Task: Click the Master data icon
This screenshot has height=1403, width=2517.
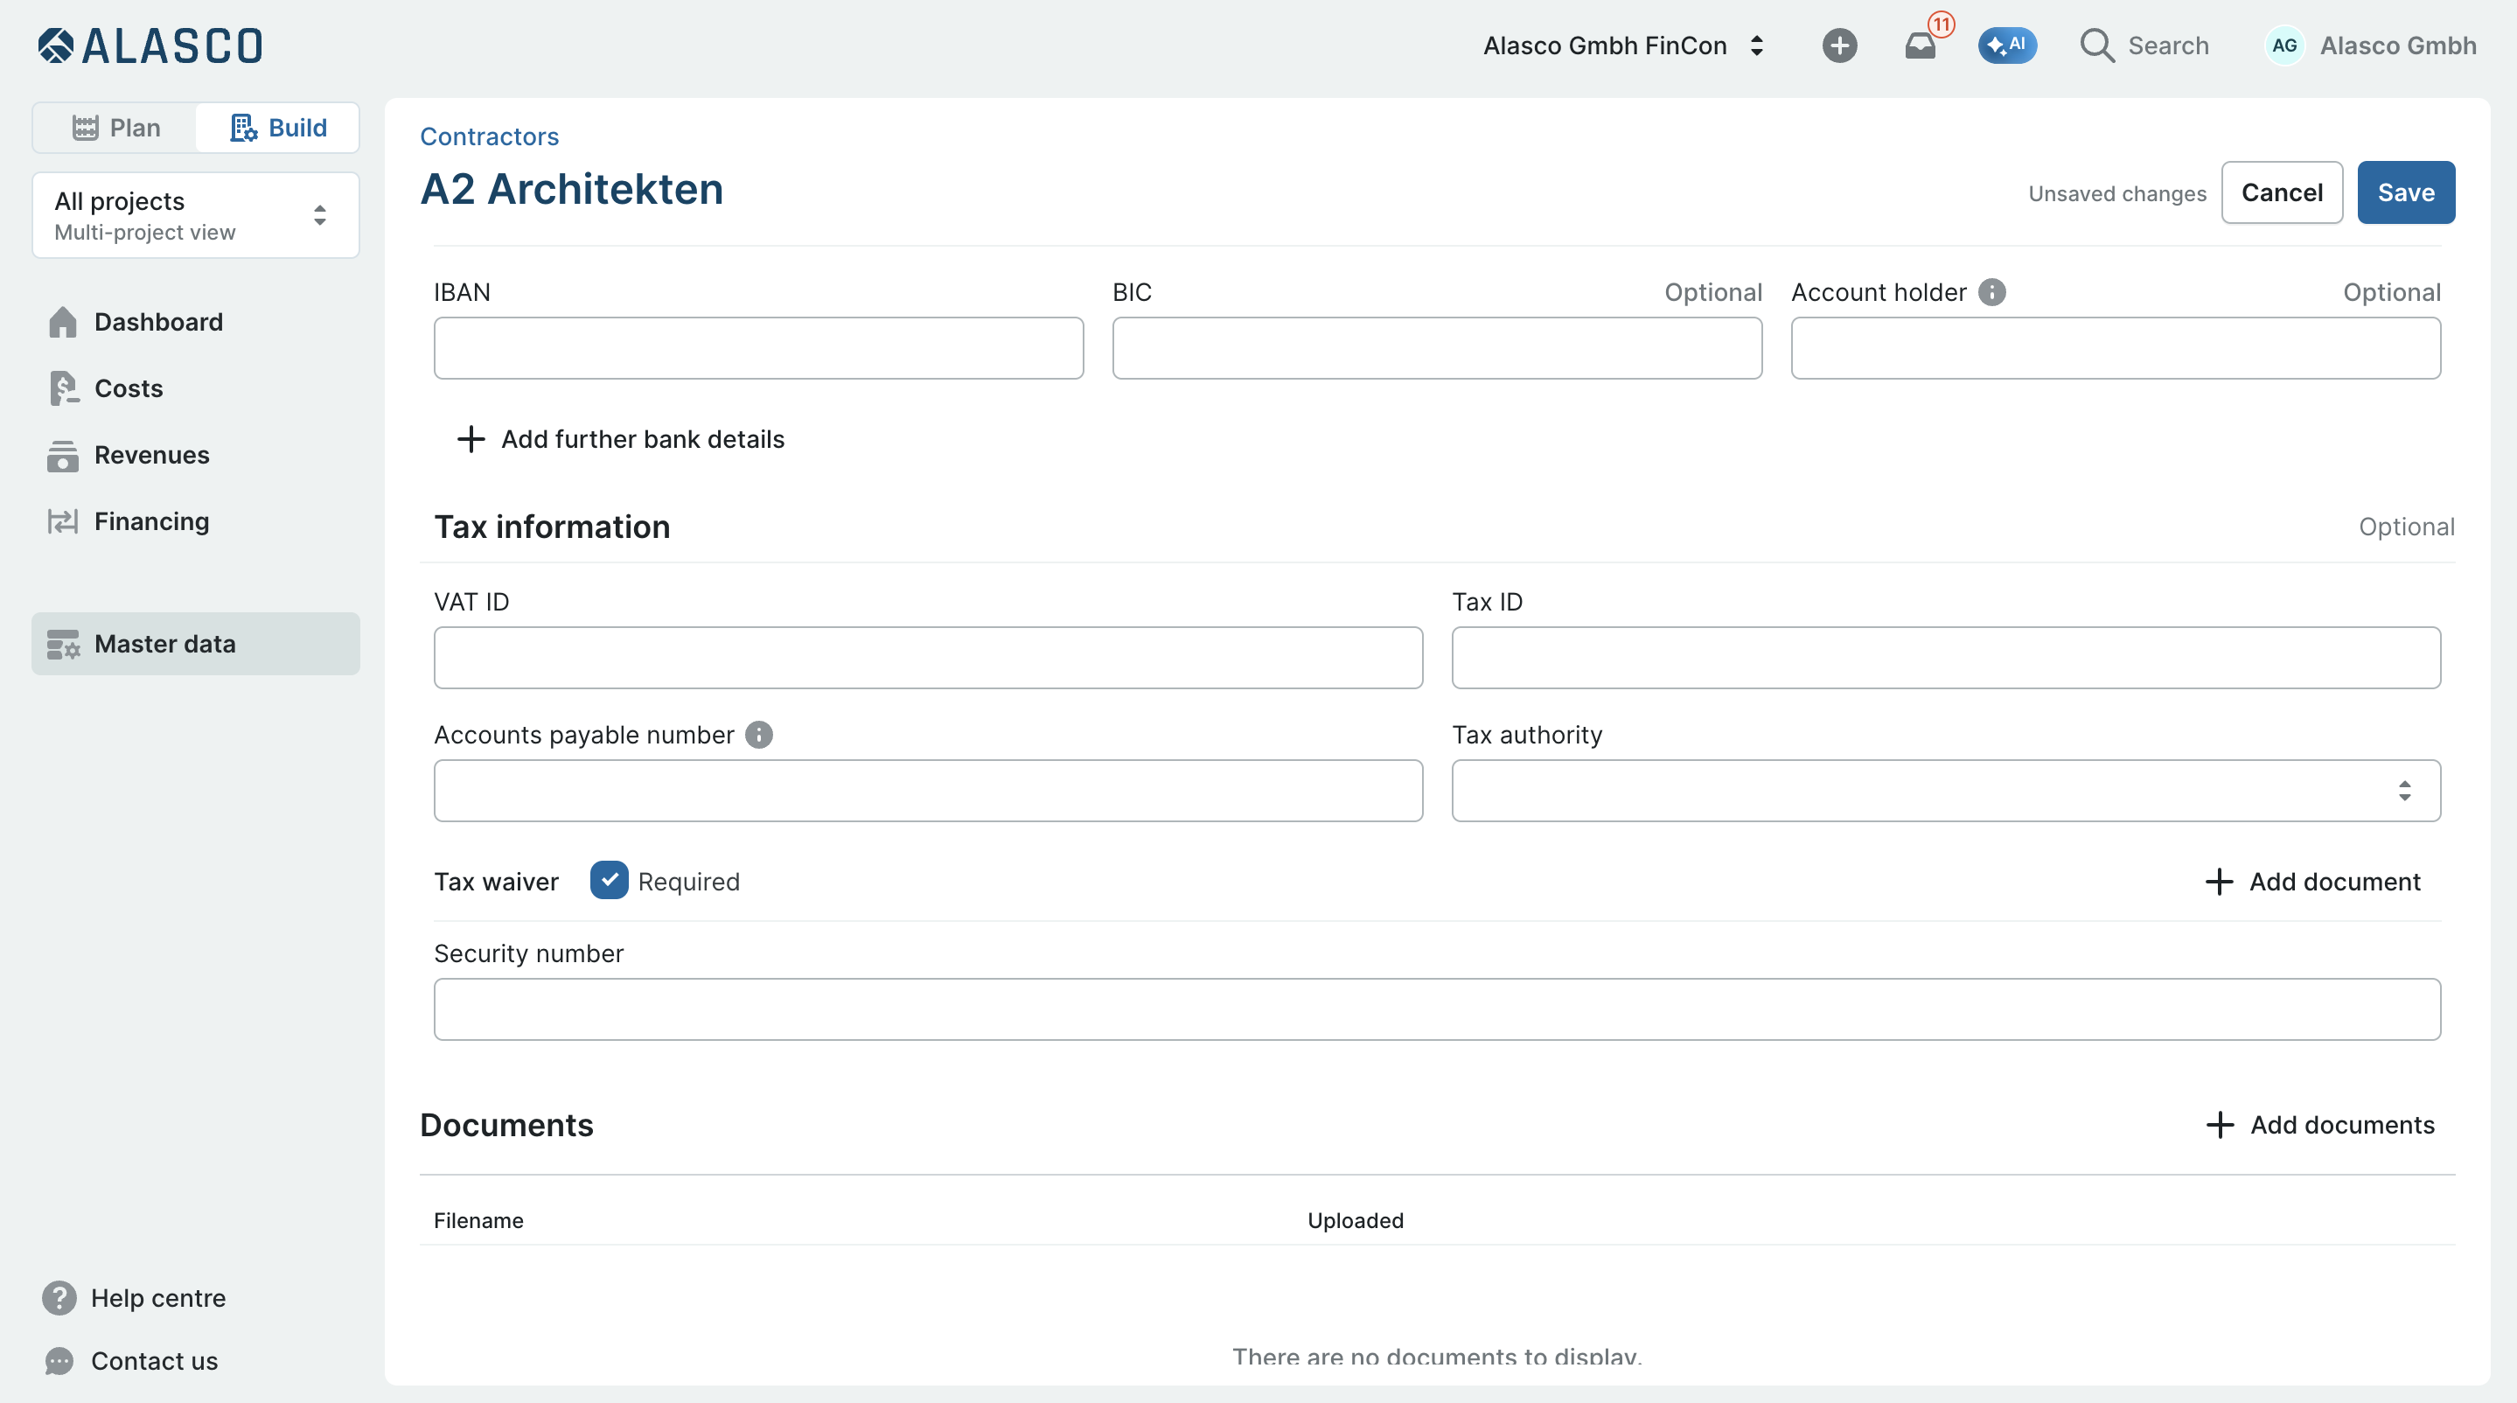Action: point(63,645)
